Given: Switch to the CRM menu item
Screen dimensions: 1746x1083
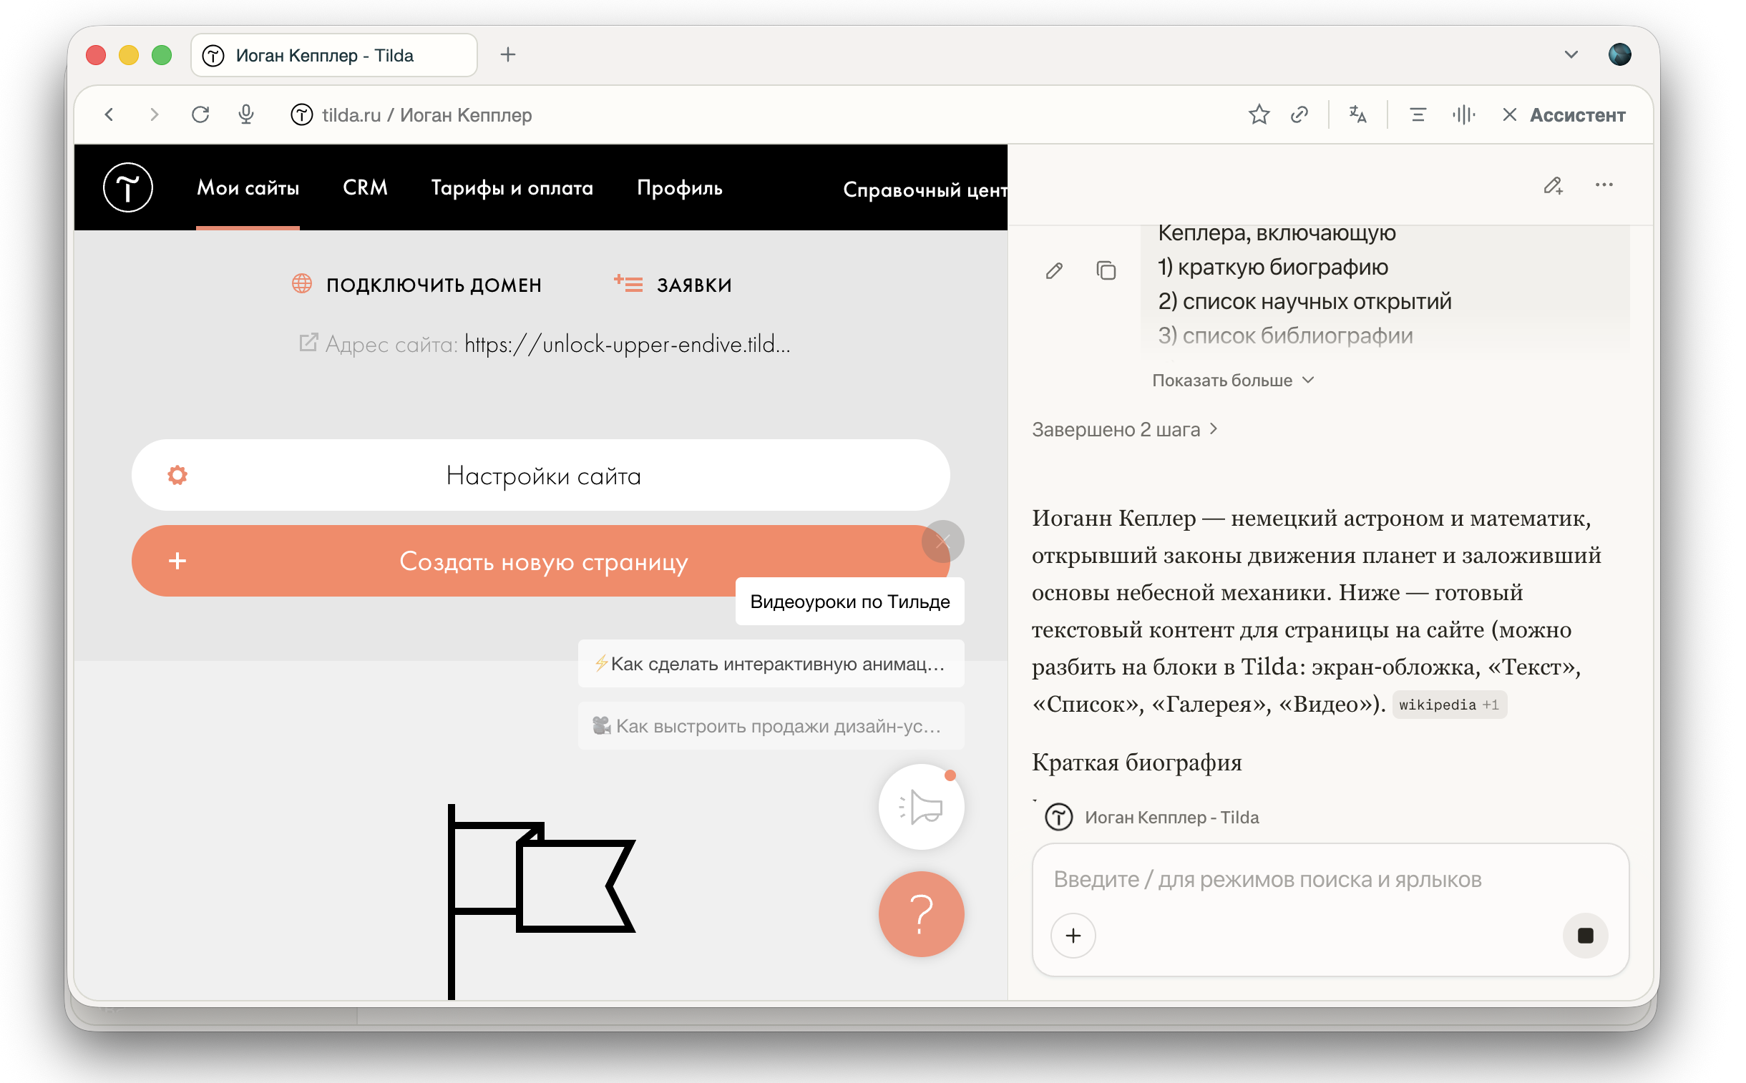Looking at the screenshot, I should [x=365, y=187].
